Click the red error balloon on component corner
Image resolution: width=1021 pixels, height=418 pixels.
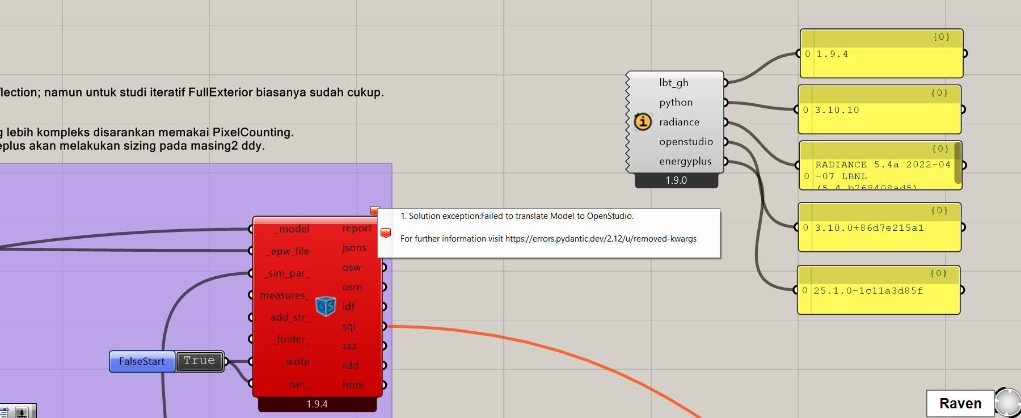374,210
